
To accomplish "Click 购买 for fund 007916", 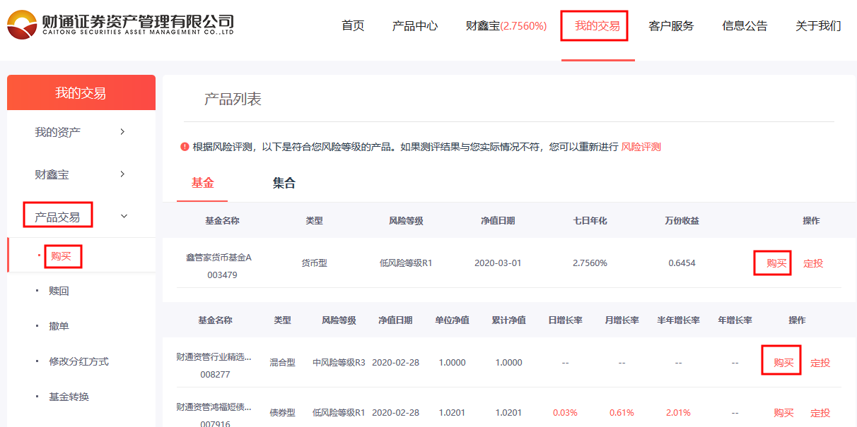I will (783, 413).
